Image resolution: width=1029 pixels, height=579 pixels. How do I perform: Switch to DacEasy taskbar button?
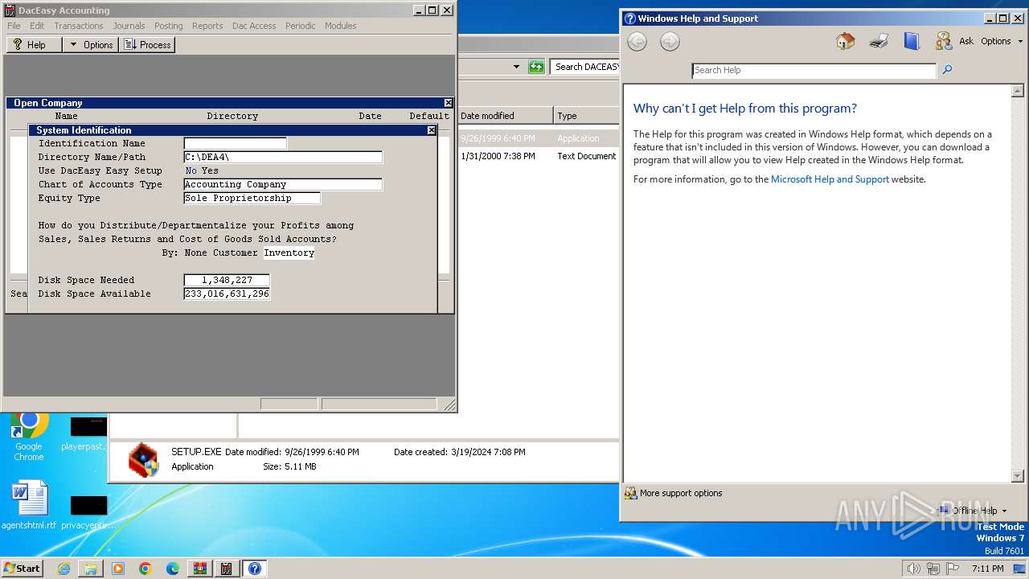click(x=227, y=569)
